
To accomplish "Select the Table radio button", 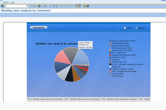I will tap(125, 28).
